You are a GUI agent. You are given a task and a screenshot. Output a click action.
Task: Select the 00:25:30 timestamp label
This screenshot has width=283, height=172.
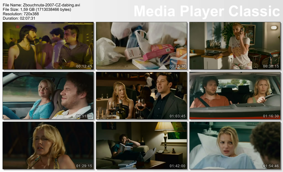pos(177,66)
